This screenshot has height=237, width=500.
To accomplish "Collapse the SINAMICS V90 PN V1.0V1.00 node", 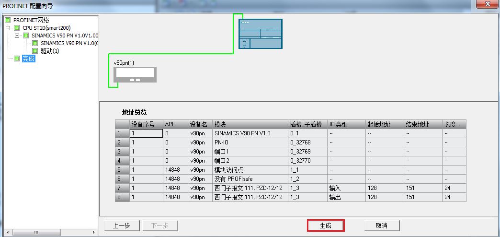I will click(x=17, y=36).
